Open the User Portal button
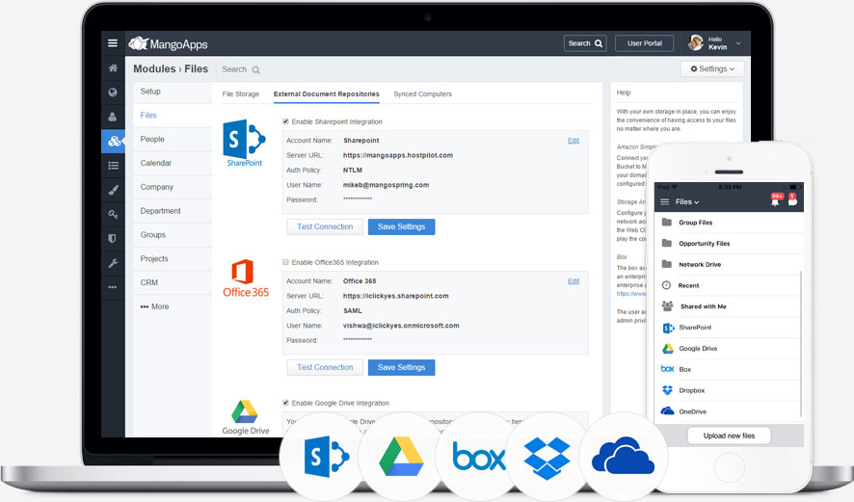The height and width of the screenshot is (502, 854). (644, 43)
